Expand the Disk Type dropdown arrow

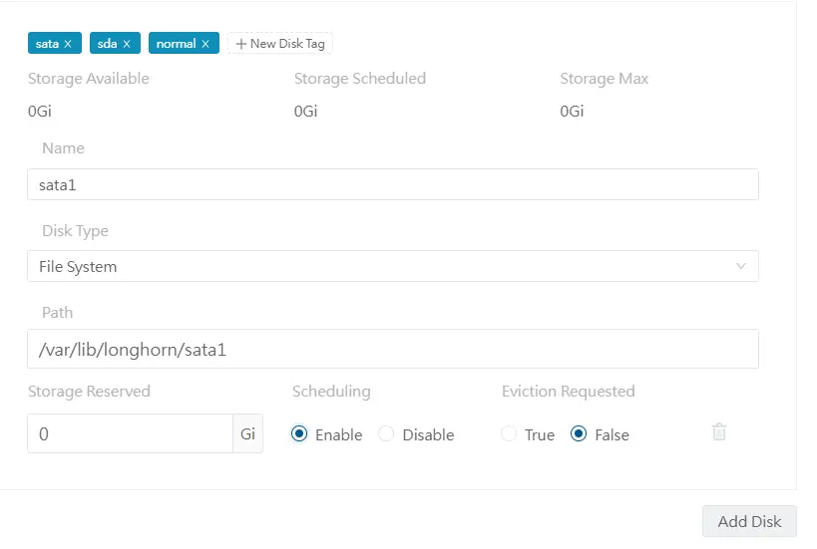coord(740,266)
